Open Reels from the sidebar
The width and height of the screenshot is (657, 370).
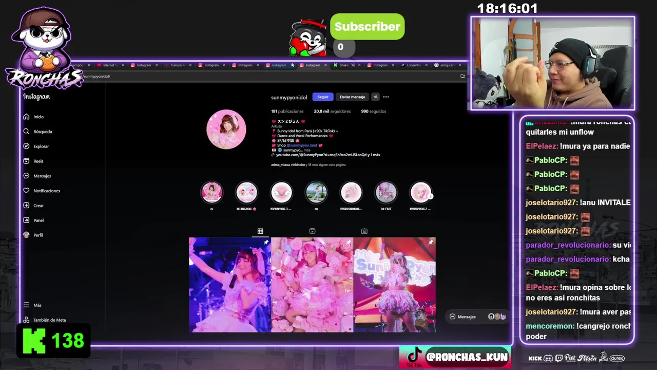(x=33, y=161)
